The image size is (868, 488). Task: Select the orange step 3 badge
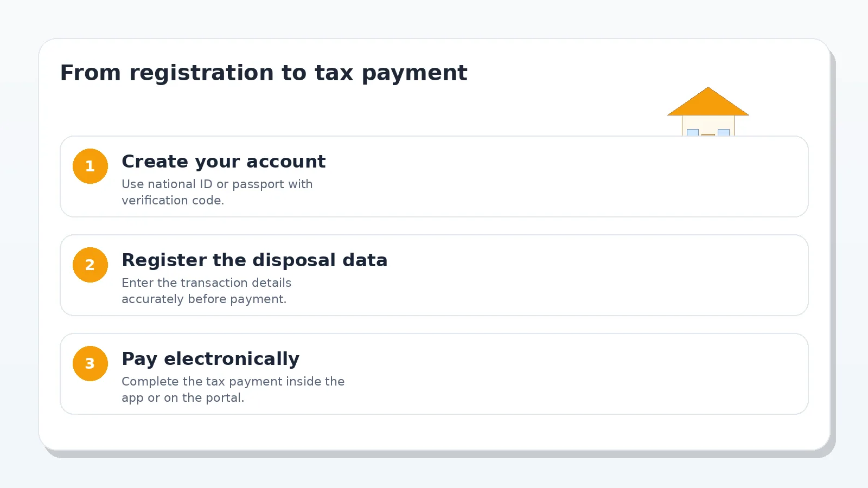(90, 363)
